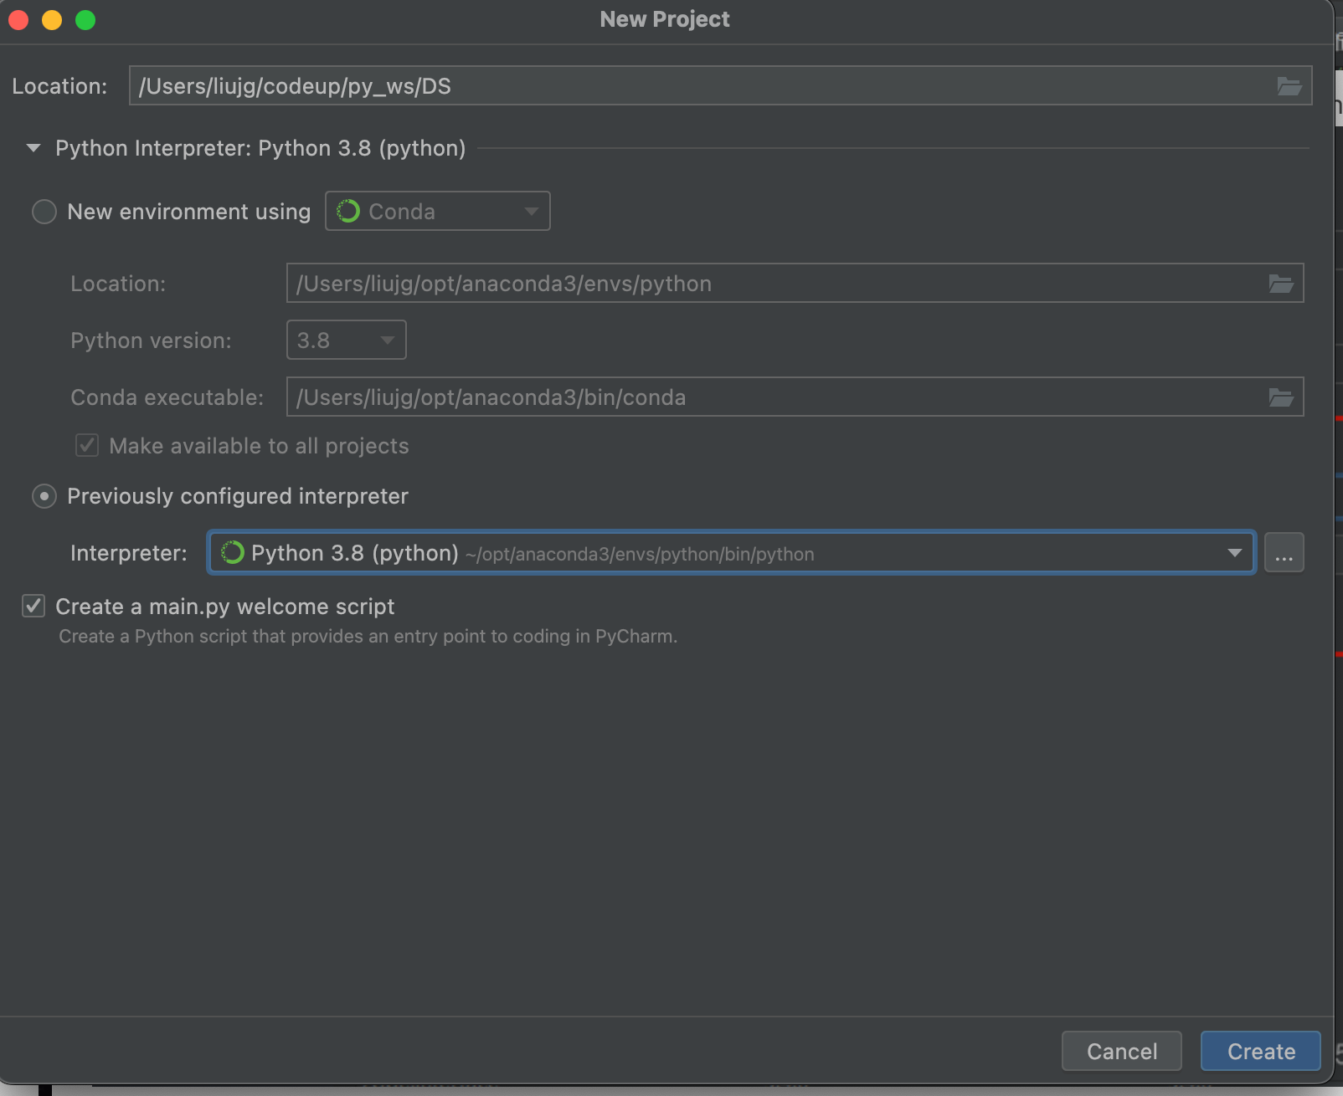1343x1096 pixels.
Task: Click the Cancel button
Action: [x=1121, y=1051]
